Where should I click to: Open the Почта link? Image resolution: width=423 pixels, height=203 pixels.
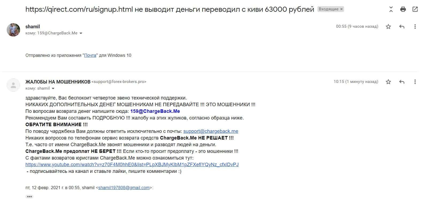coord(90,55)
